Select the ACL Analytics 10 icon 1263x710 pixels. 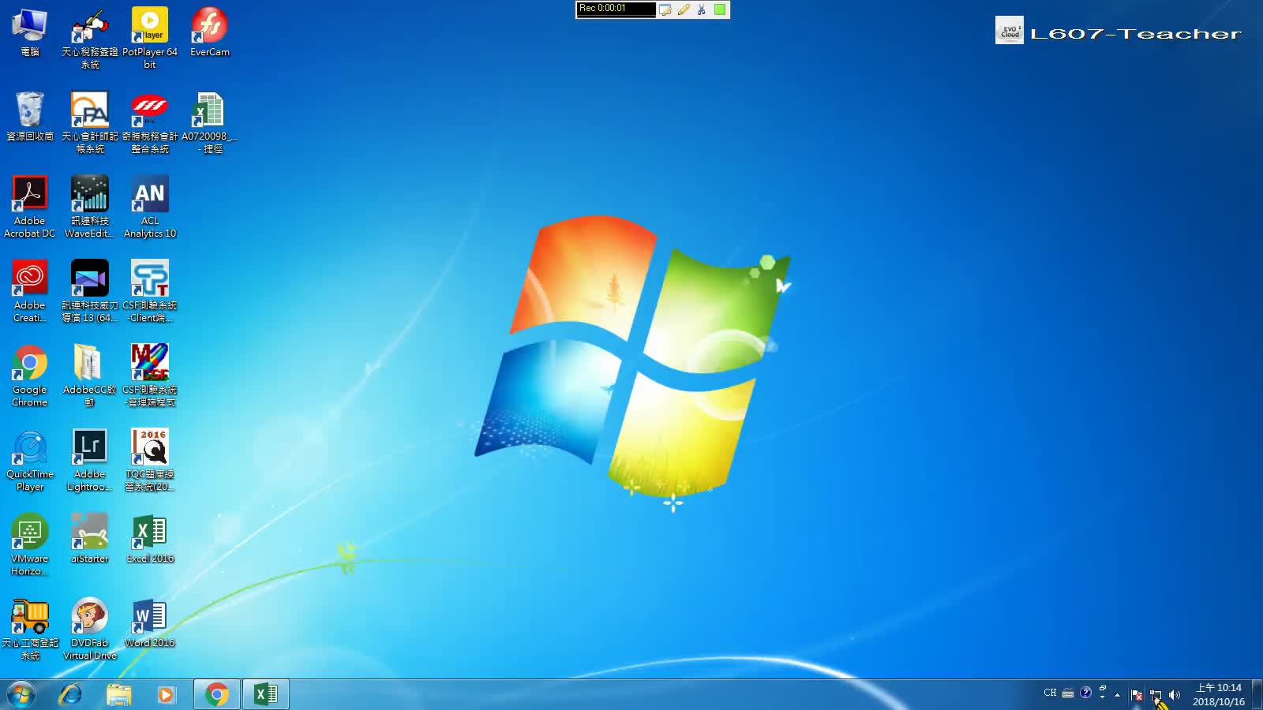150,207
